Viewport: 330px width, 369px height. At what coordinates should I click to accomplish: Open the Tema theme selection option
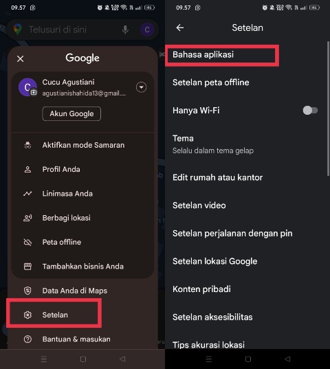coord(246,144)
